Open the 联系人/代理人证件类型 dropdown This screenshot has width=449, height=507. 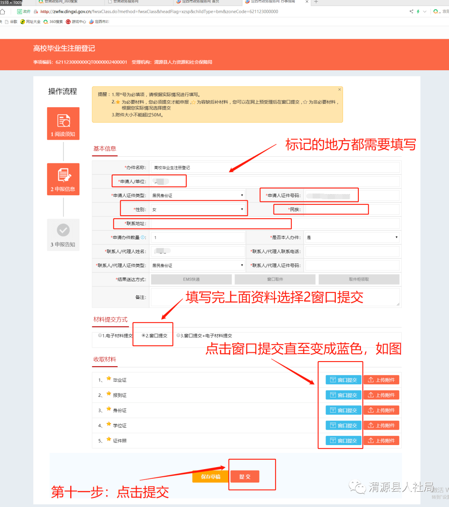pyautogui.click(x=197, y=266)
